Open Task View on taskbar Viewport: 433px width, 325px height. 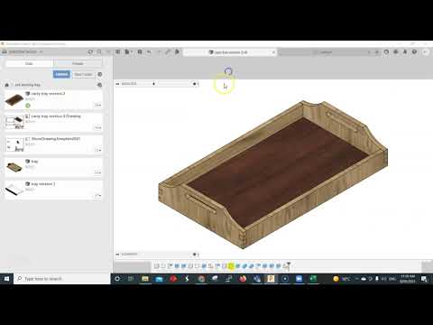click(x=131, y=279)
